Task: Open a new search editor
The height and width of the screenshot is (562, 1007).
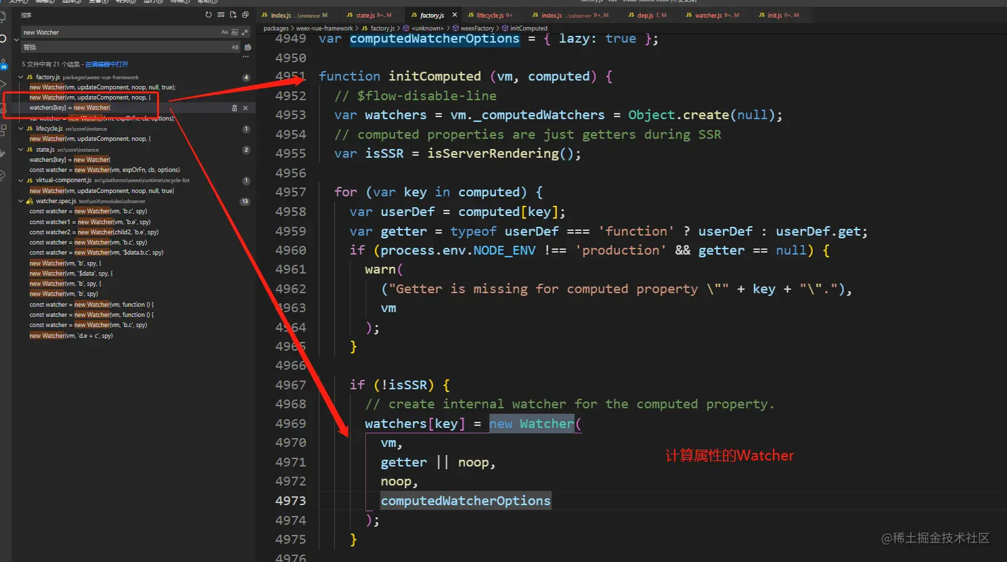Action: (x=233, y=15)
